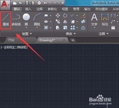Select the 标注 dimension tool
This screenshot has width=119, height=108.
[105, 19]
